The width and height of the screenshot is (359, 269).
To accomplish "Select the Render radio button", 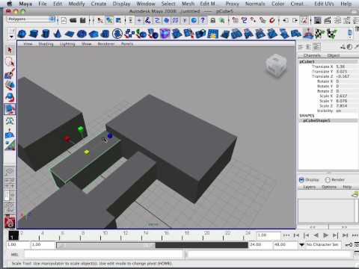I will (x=328, y=180).
